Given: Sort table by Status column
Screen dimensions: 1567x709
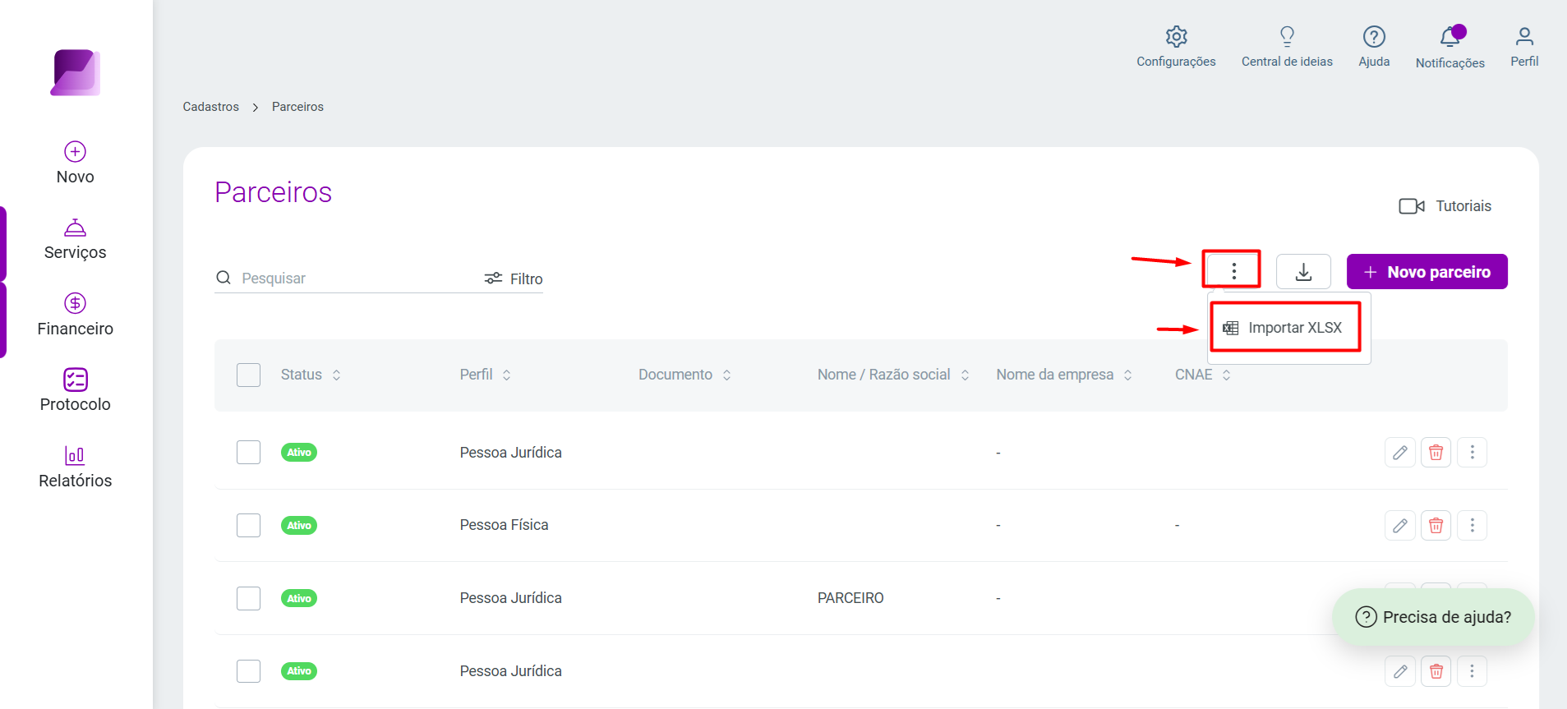Looking at the screenshot, I should click(311, 375).
